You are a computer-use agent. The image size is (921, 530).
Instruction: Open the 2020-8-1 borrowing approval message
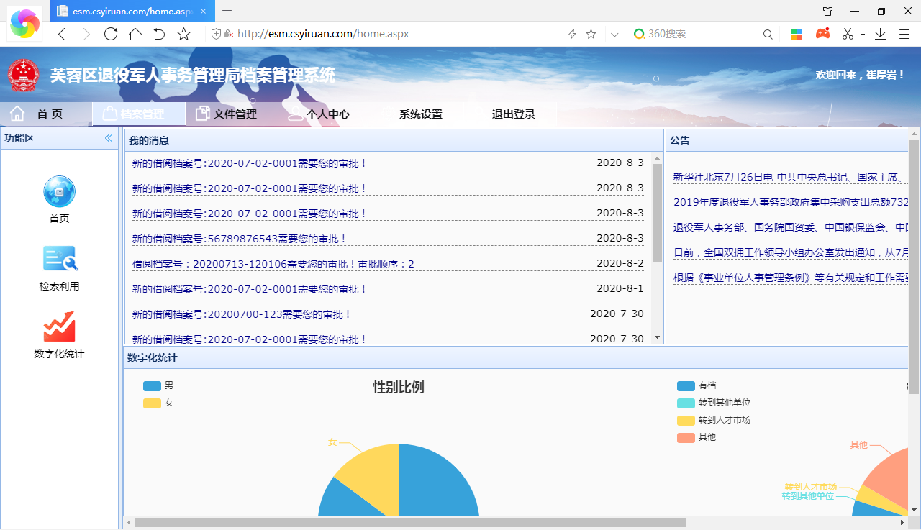pyautogui.click(x=250, y=289)
